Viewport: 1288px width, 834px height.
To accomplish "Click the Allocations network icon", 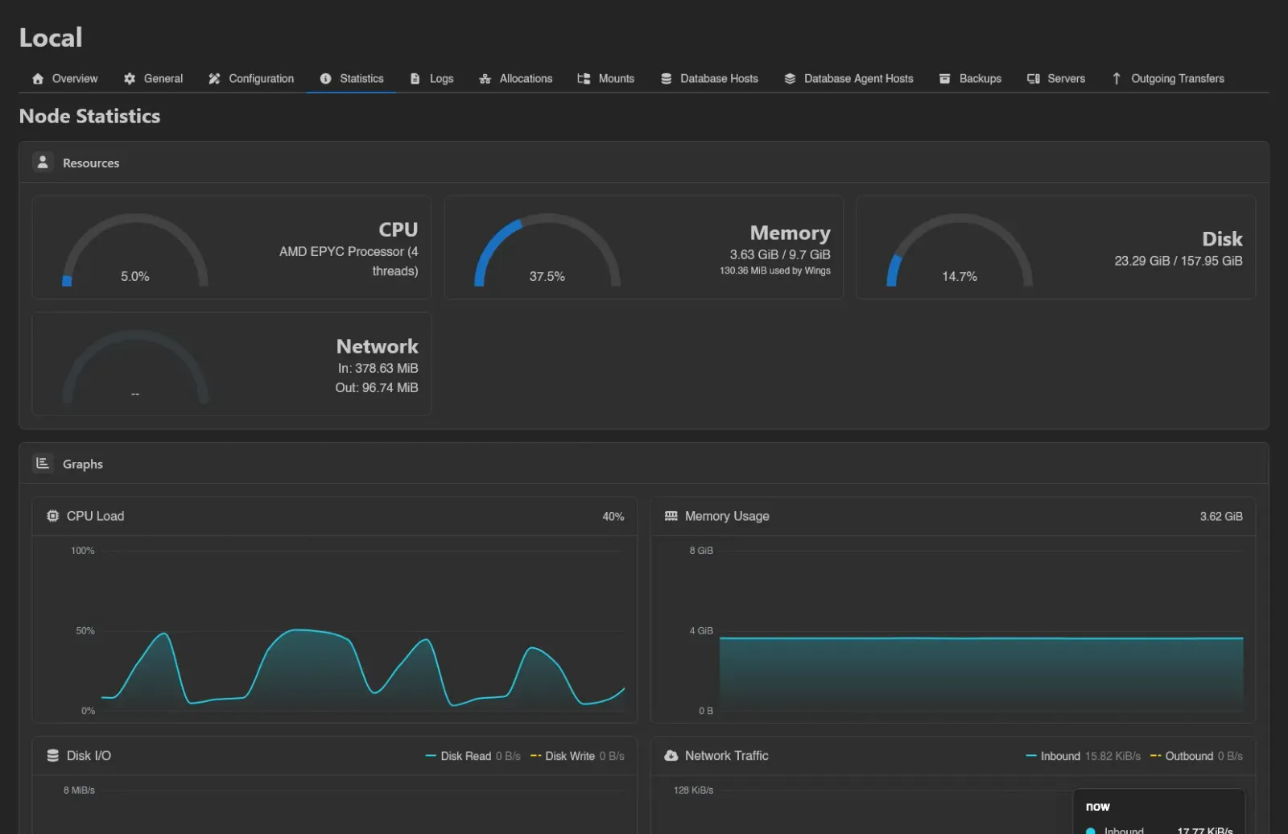I will (485, 79).
